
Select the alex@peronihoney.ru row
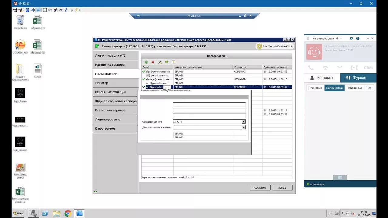pos(217,71)
